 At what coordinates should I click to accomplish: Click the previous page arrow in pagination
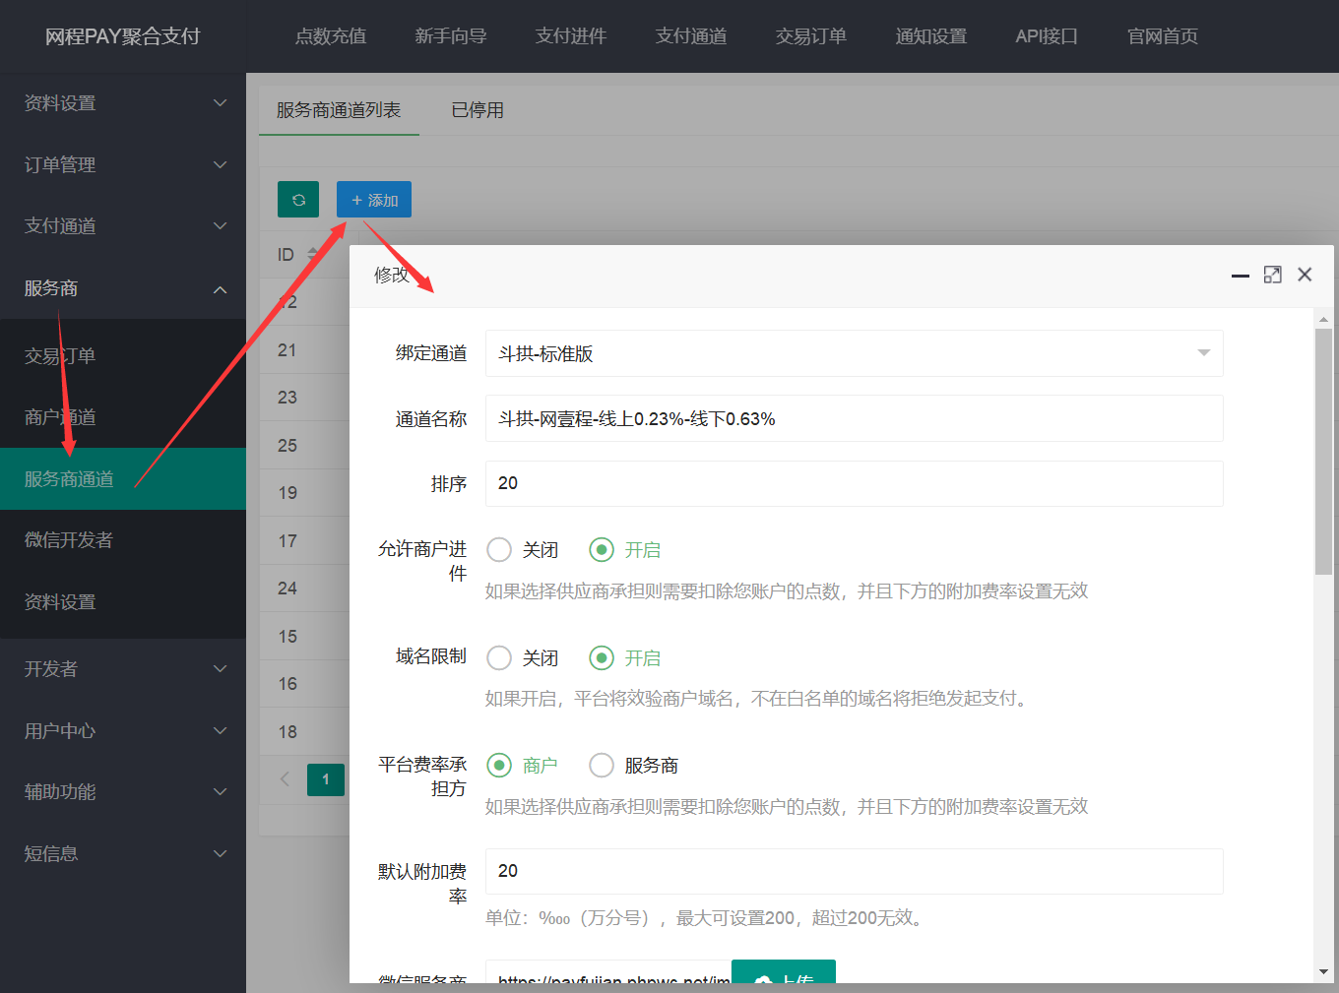tap(286, 779)
